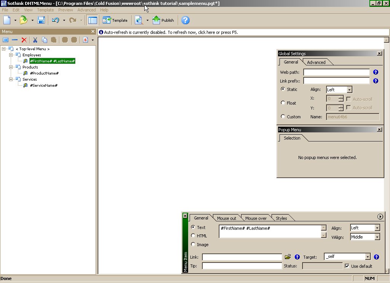Image resolution: width=390 pixels, height=283 pixels.
Task: Select the #ServiceName# tree item
Action: [43, 85]
